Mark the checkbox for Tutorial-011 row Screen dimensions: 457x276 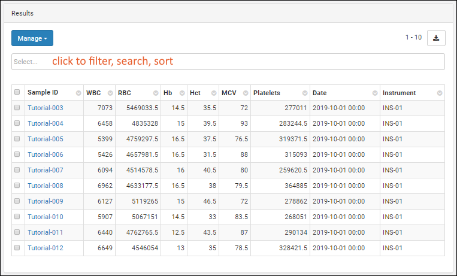pyautogui.click(x=17, y=232)
